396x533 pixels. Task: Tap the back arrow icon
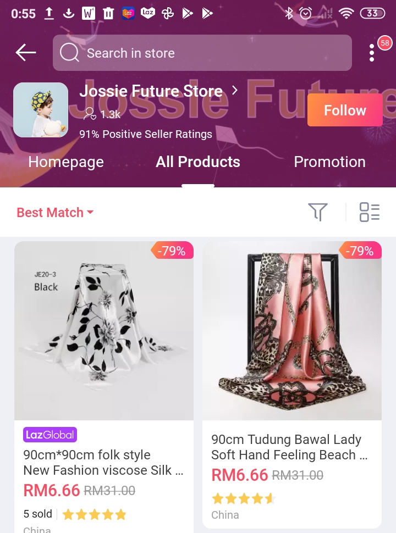point(26,52)
